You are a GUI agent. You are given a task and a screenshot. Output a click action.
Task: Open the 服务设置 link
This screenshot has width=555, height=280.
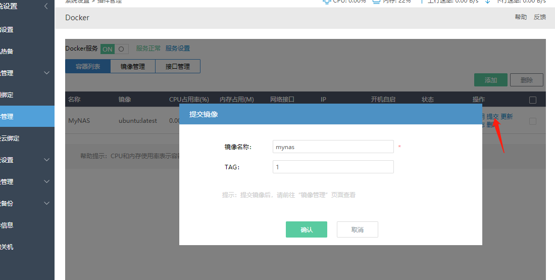tap(178, 49)
